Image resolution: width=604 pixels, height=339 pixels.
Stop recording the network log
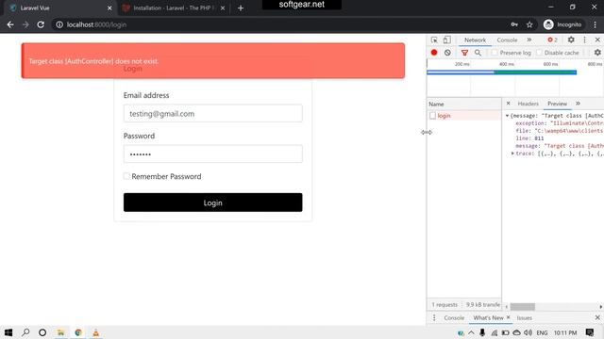[x=434, y=53]
